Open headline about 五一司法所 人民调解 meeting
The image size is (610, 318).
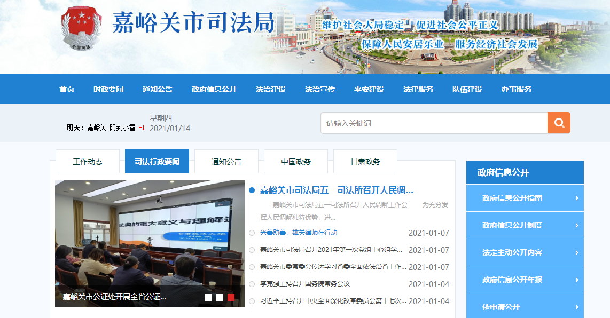tap(337, 190)
